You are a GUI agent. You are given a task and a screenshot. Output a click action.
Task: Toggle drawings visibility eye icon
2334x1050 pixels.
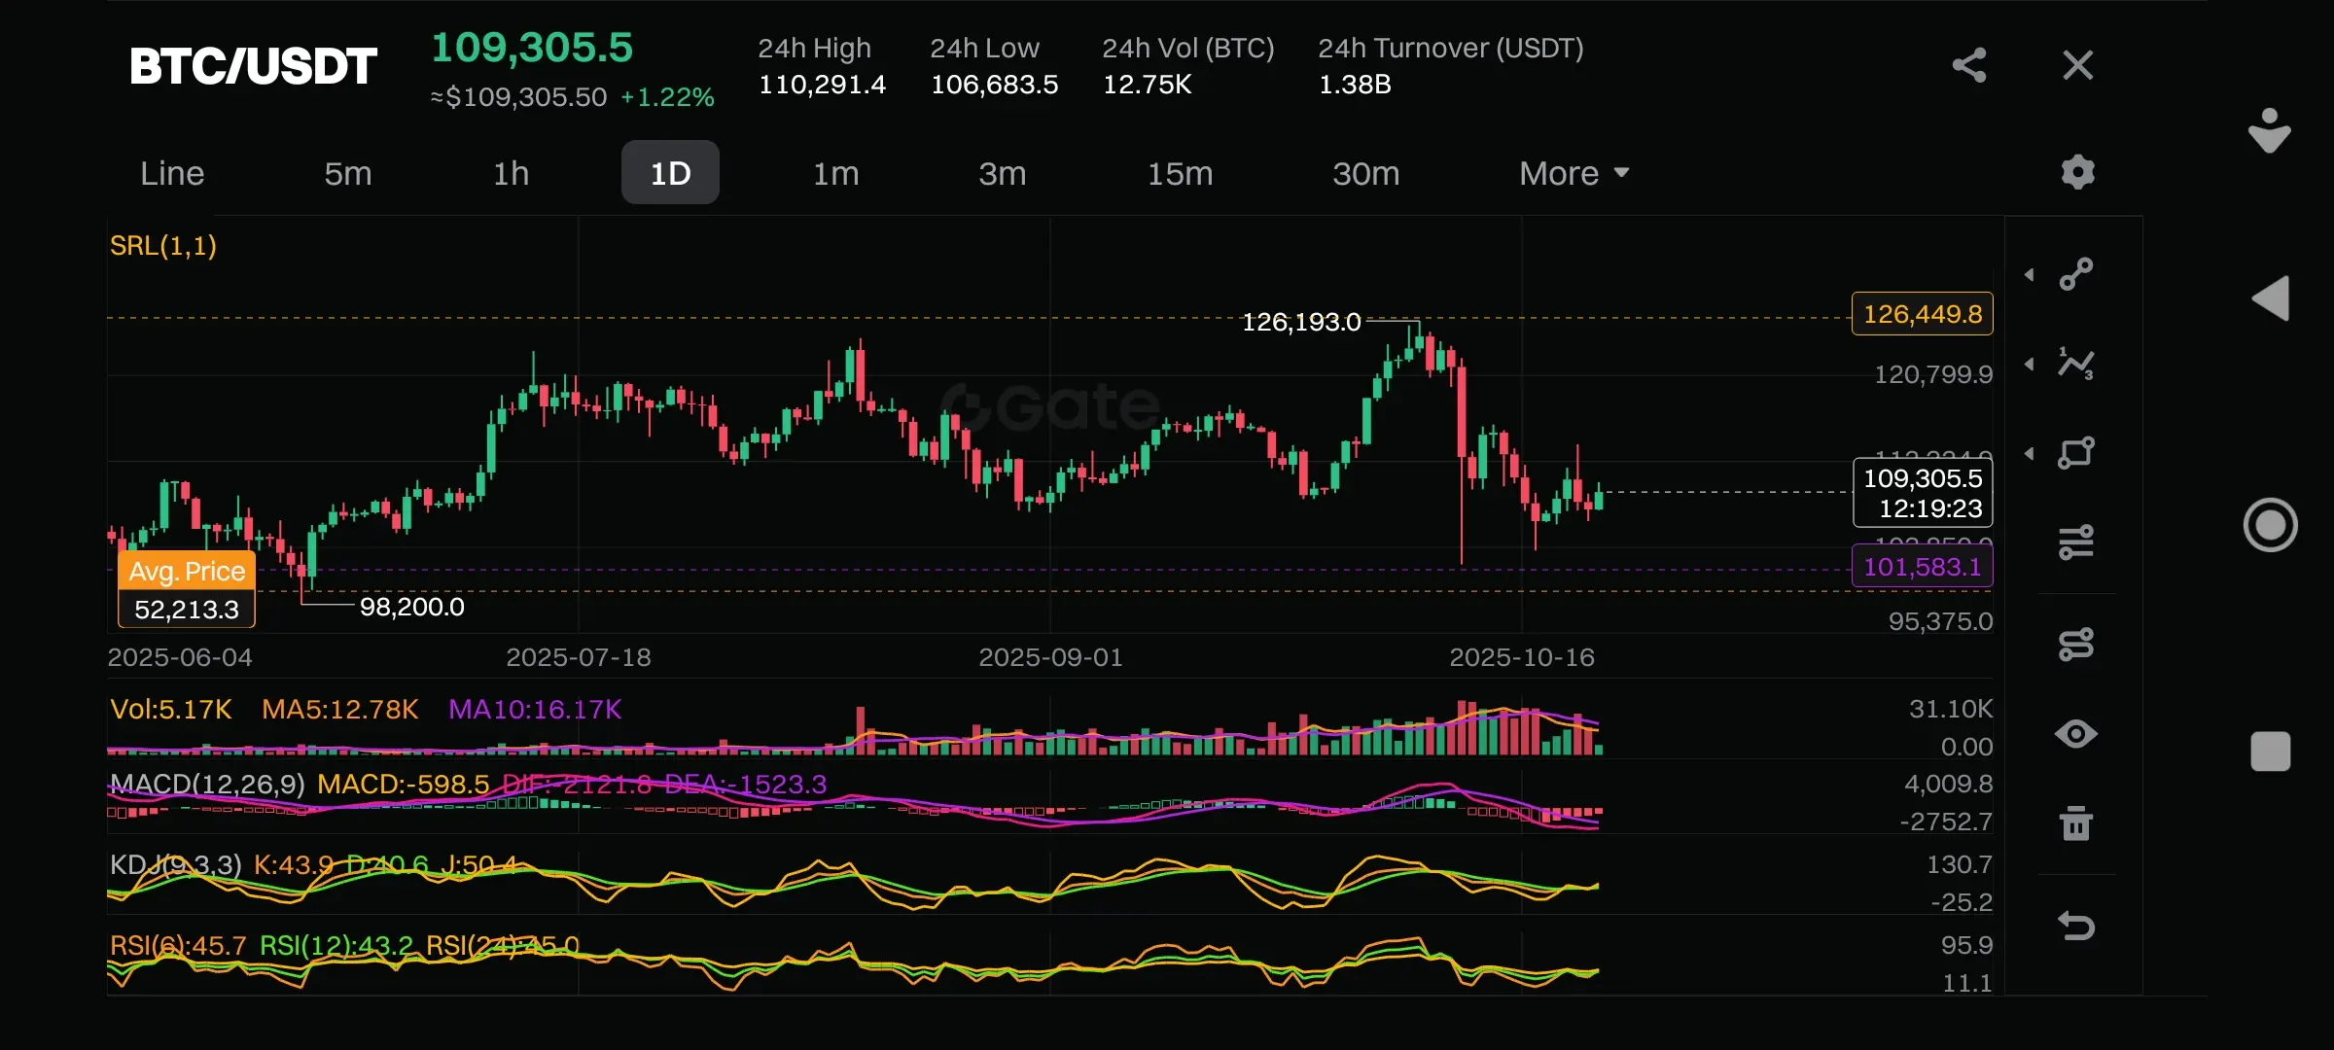pyautogui.click(x=2076, y=734)
